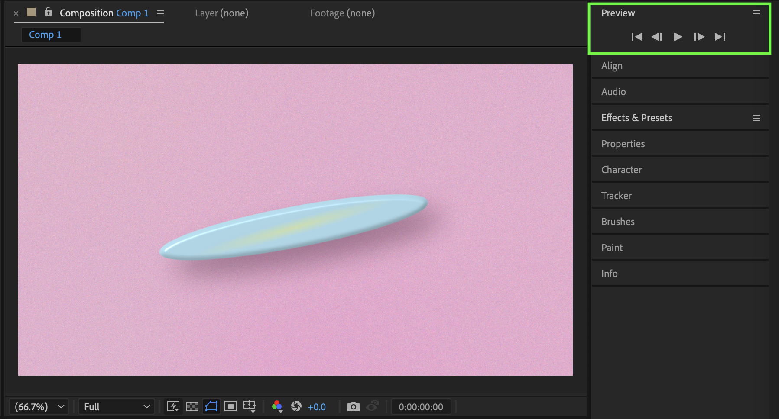Click the composition label color swatch

[31, 12]
